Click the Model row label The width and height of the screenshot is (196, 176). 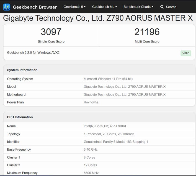pyautogui.click(x=12, y=87)
